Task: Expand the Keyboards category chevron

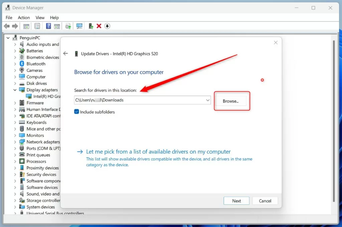Action: coord(15,122)
